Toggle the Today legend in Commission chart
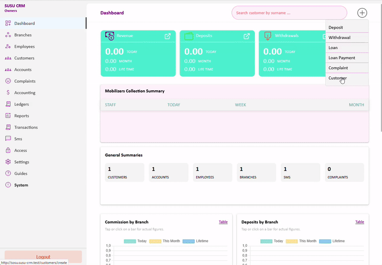 pyautogui.click(x=136, y=241)
